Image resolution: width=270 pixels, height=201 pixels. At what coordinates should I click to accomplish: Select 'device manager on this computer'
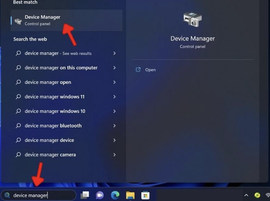[x=61, y=68]
